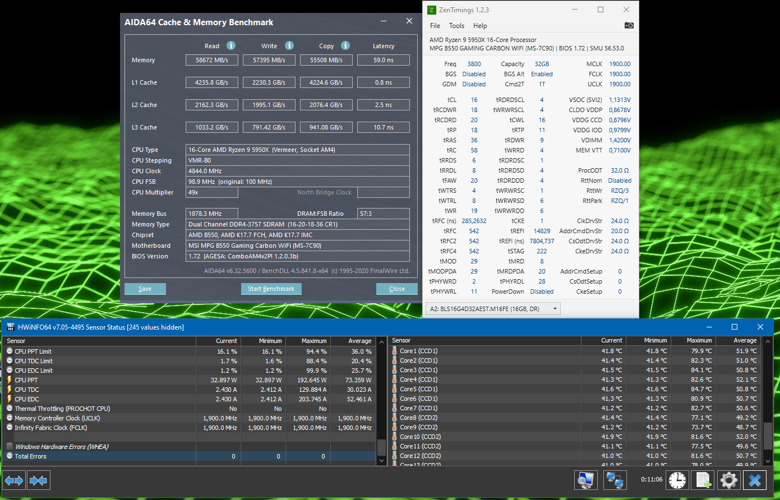Click the VSOC (SVI2) voltage 1,1313V

pos(620,100)
